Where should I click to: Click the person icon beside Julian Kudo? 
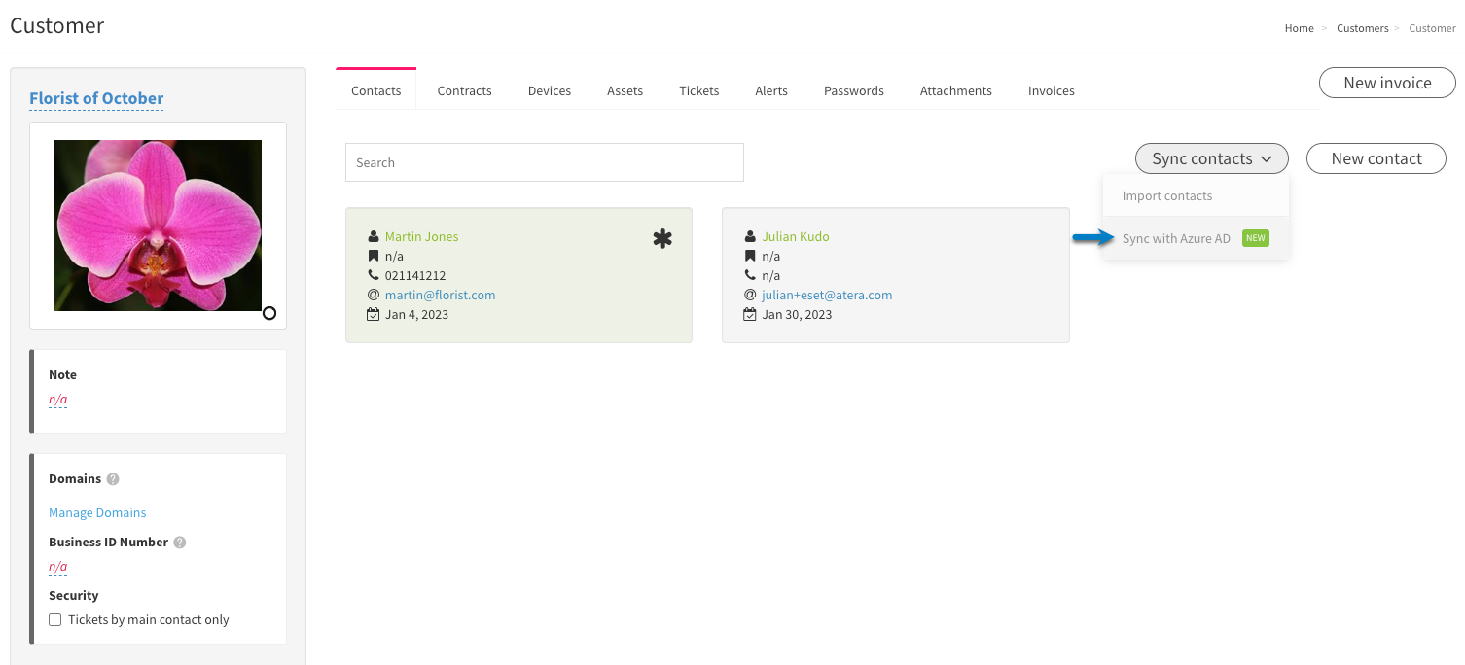point(750,236)
